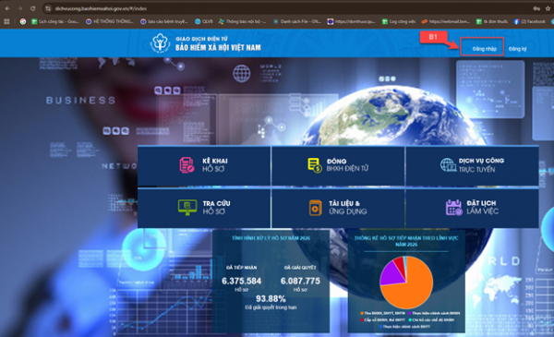Open the site information icon beside the URL
This screenshot has width=554, height=337.
[x=48, y=8]
